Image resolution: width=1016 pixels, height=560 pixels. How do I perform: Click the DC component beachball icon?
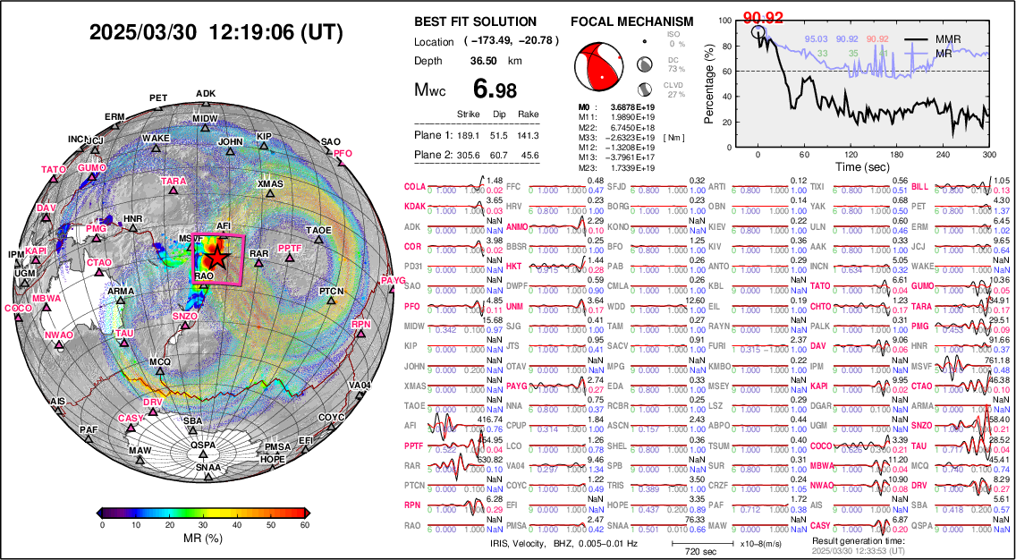pyautogui.click(x=645, y=64)
